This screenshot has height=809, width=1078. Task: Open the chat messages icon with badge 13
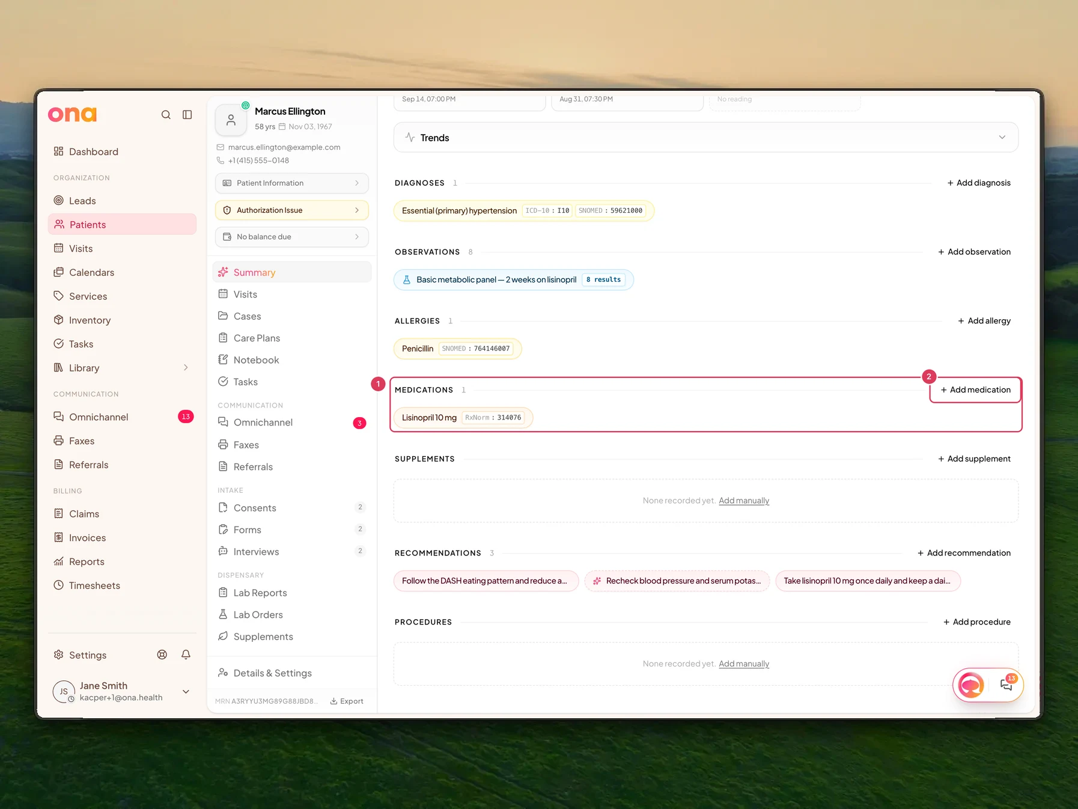coord(1007,684)
